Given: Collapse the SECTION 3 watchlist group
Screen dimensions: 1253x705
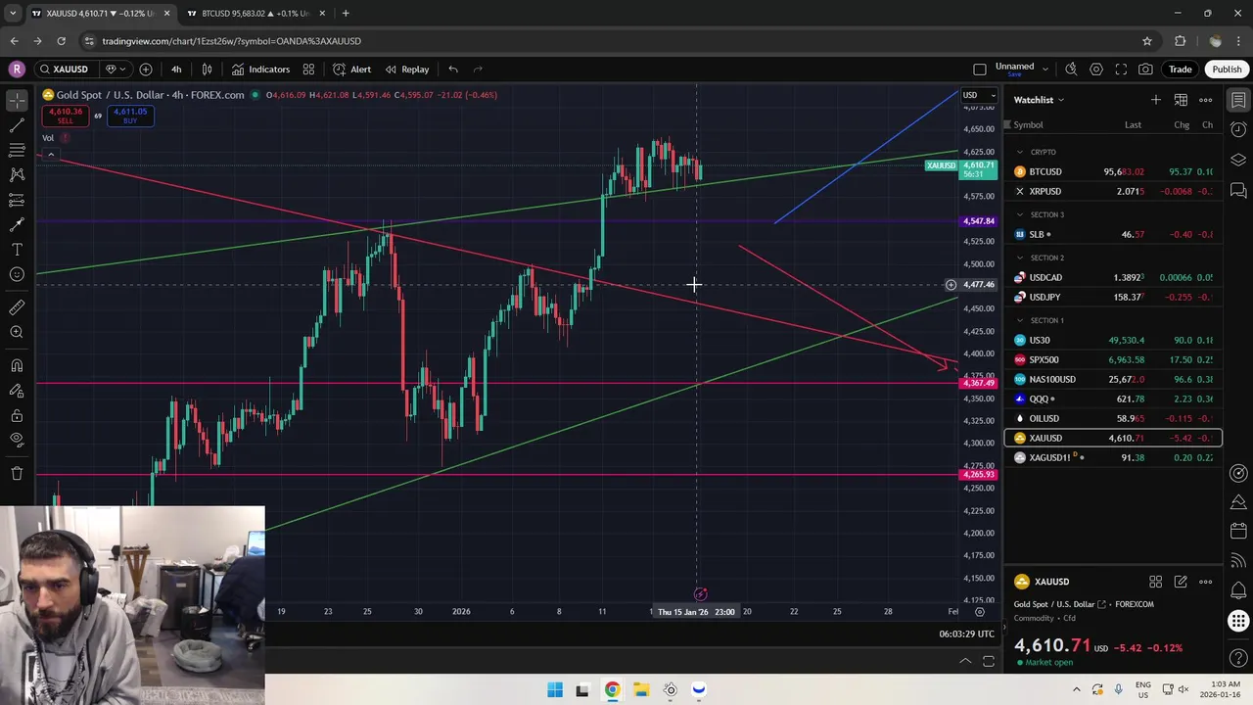Looking at the screenshot, I should coord(1020,214).
